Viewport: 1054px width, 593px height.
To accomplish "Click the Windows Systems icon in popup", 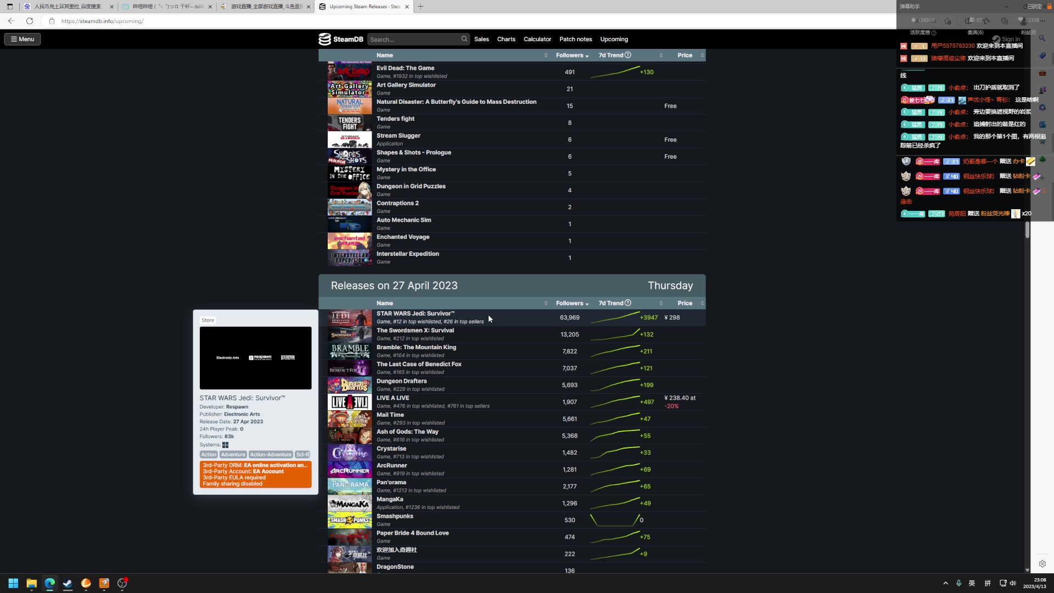I will pos(225,445).
